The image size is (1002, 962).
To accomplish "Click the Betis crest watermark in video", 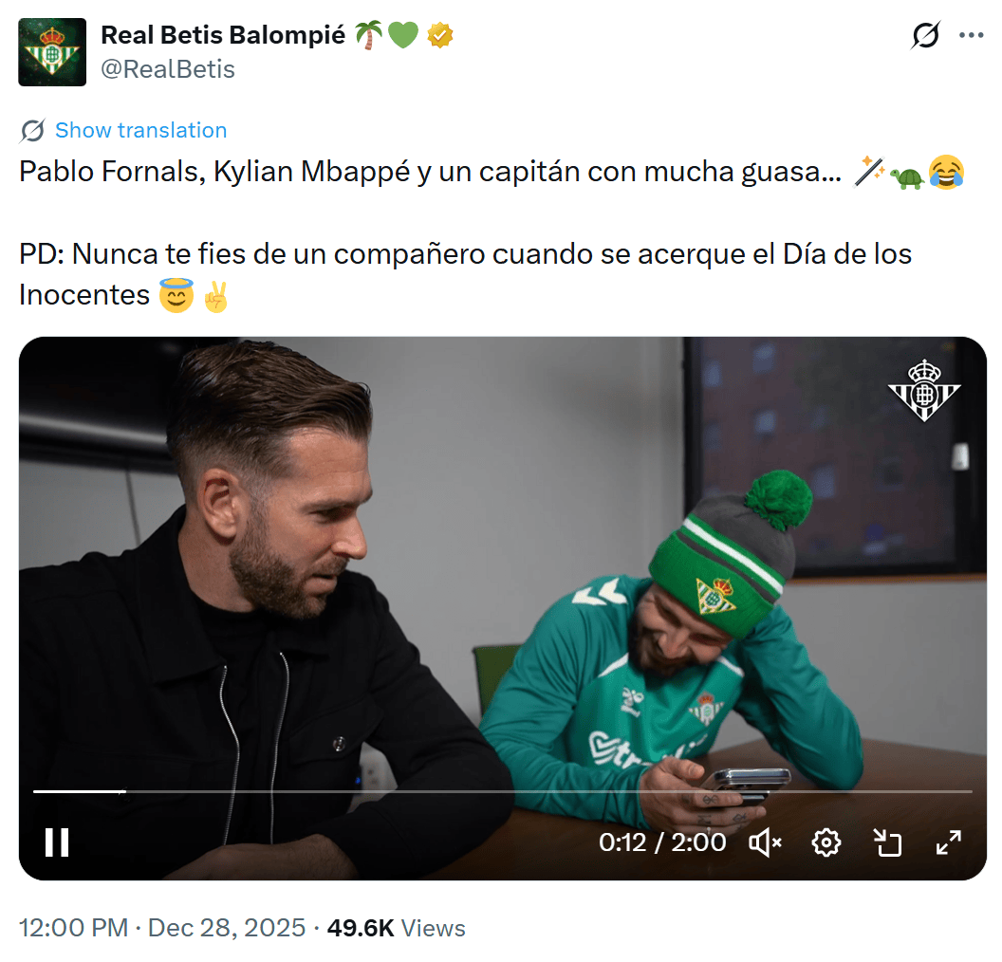I will 924,390.
